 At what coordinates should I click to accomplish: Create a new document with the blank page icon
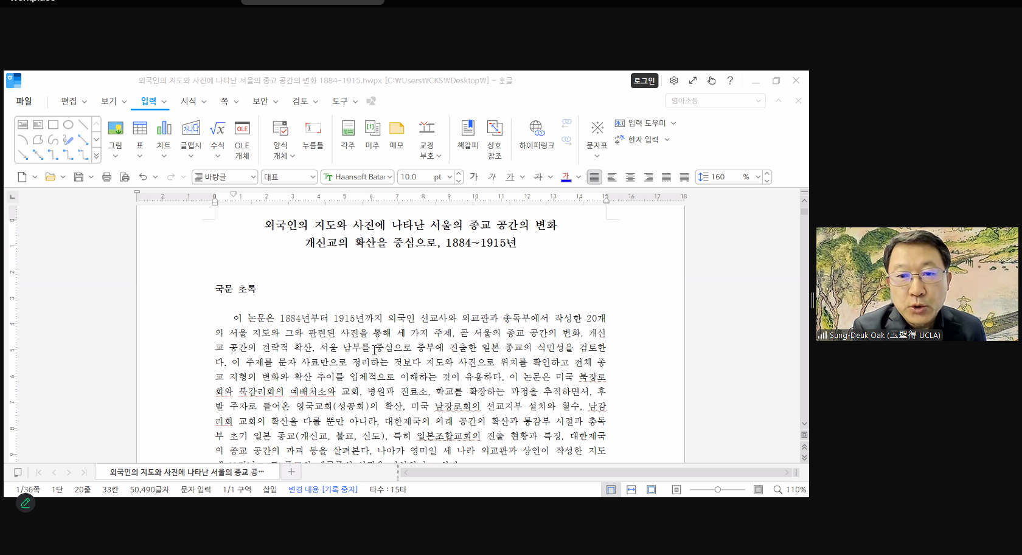(22, 177)
